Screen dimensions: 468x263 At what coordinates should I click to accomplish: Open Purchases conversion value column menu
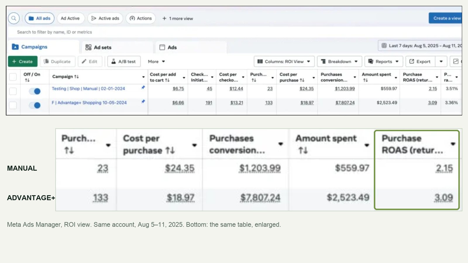(x=355, y=77)
